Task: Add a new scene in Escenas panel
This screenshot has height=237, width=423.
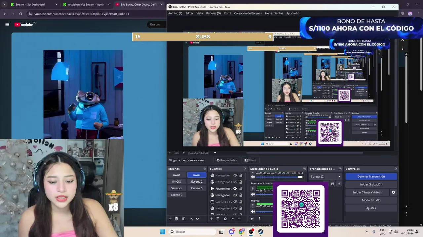Action: 170,219
